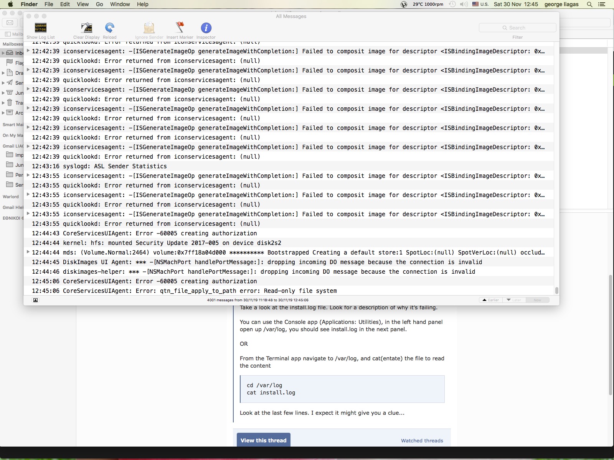Select the qtn_file_apply_to_path Read-only file system row
614x460 pixels.
[x=289, y=291]
